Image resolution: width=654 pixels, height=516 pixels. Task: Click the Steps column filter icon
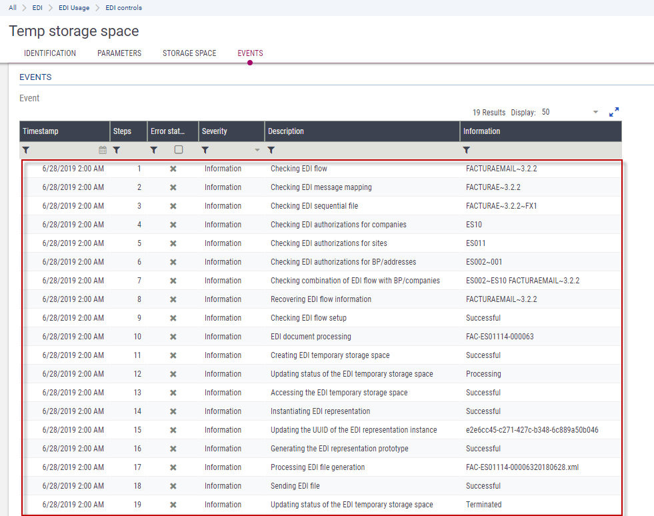click(x=116, y=150)
